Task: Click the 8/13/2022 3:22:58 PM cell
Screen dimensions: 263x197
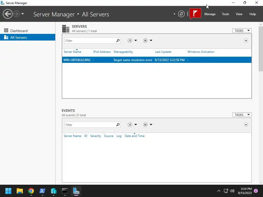Action: click(x=170, y=60)
